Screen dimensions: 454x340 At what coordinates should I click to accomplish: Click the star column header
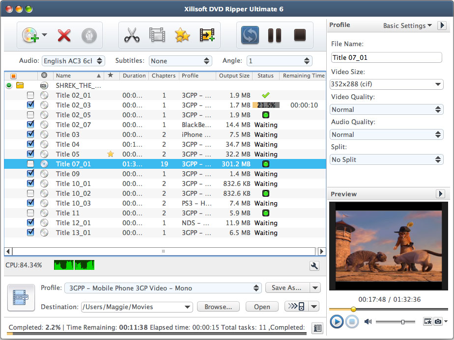[111, 76]
